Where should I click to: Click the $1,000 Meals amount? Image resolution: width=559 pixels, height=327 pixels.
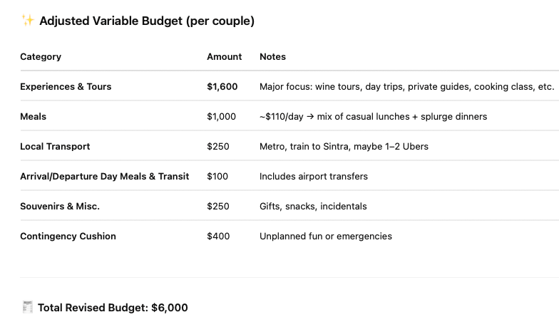coord(221,117)
